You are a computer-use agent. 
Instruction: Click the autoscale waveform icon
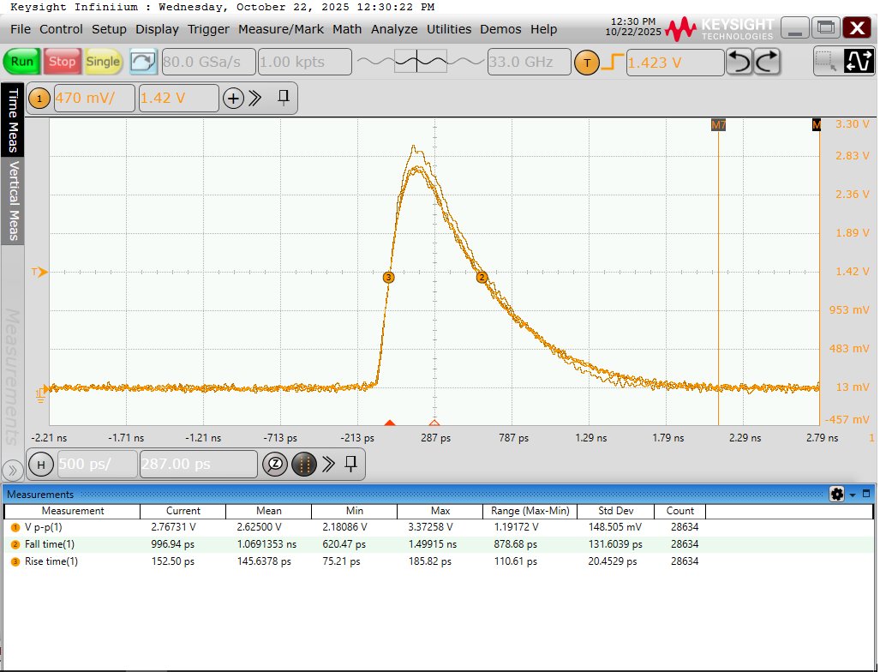click(858, 62)
